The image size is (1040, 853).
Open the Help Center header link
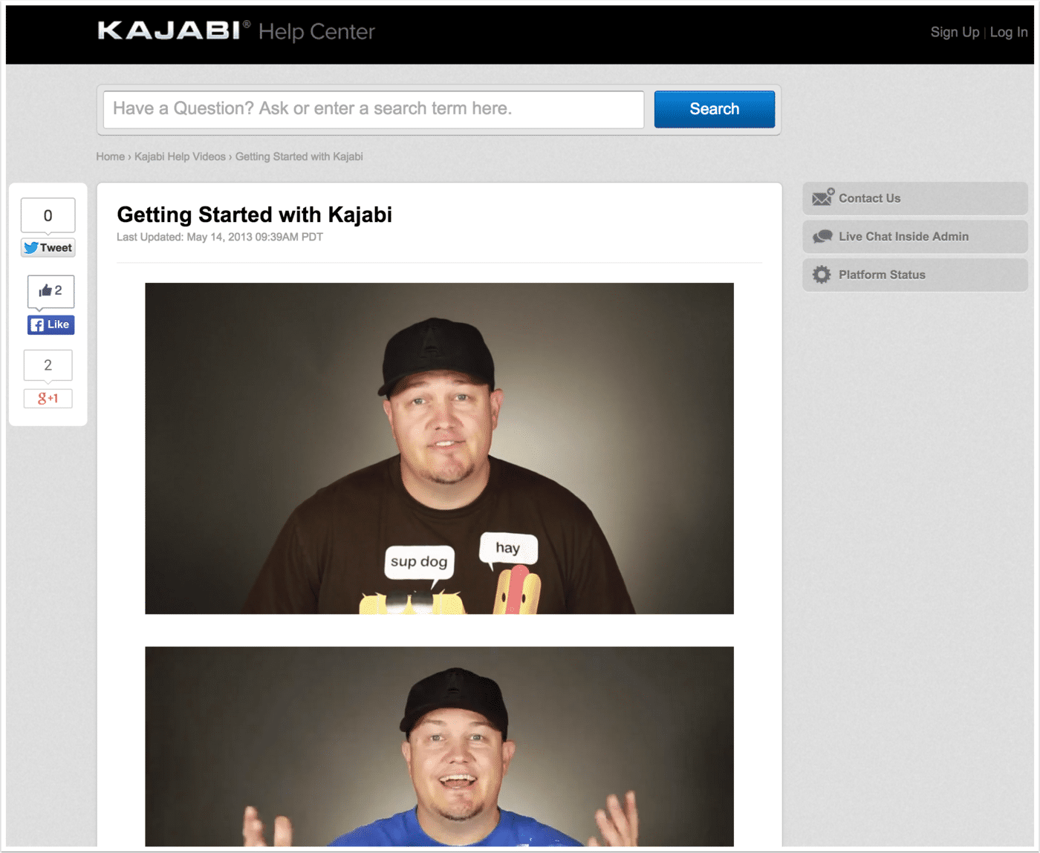coord(316,31)
